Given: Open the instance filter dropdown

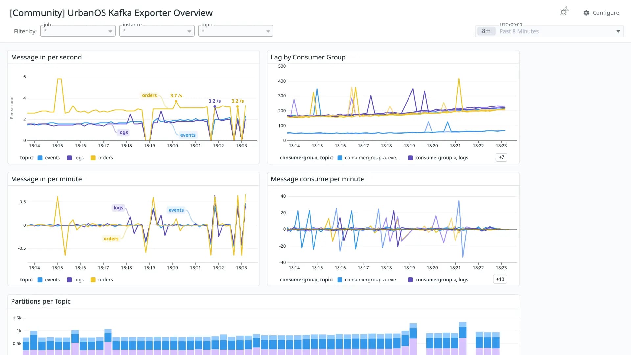Looking at the screenshot, I should [157, 31].
